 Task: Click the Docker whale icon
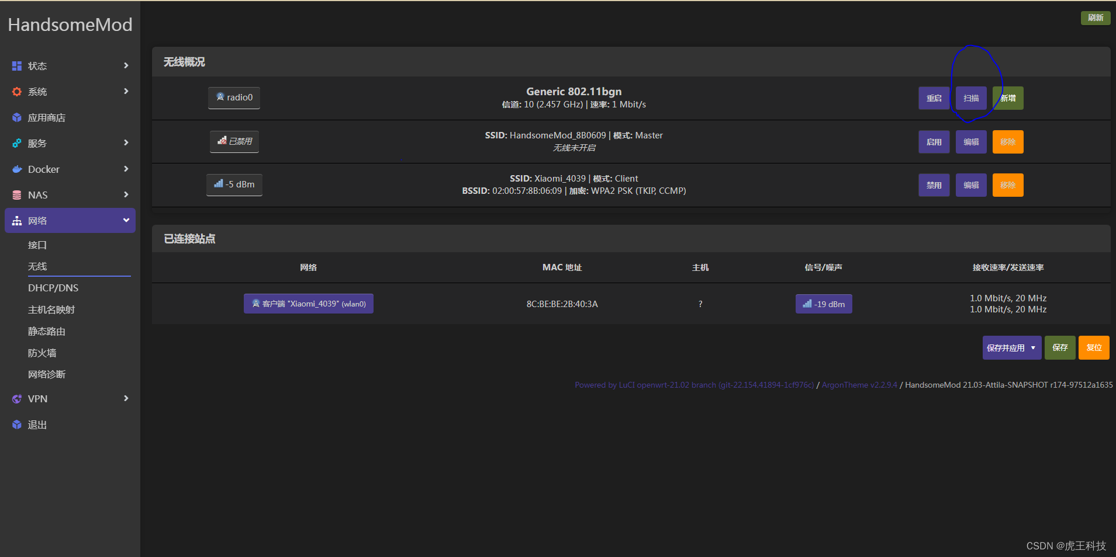17,169
